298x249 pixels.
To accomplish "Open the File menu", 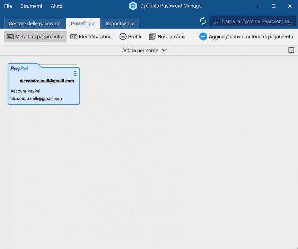I will pos(8,6).
